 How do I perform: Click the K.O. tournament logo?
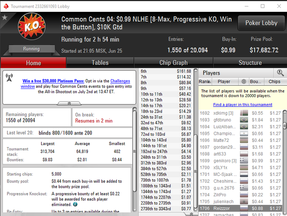click(32, 26)
